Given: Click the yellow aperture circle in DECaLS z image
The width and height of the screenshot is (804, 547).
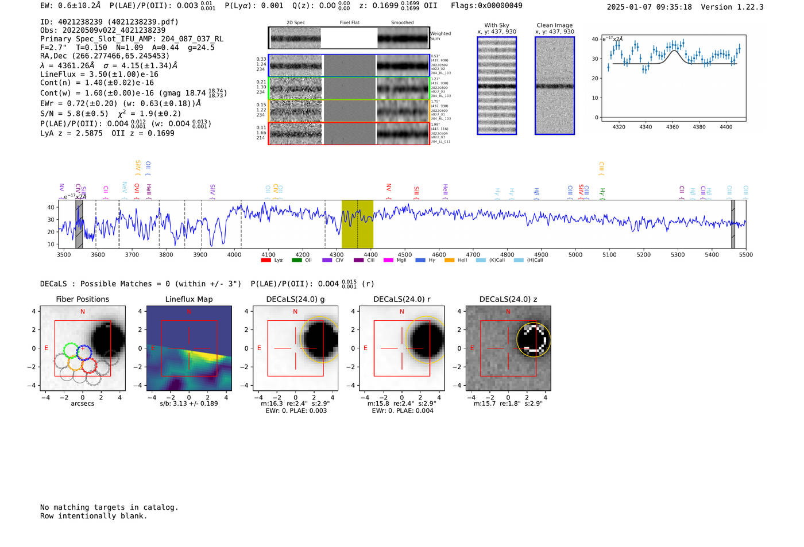Looking at the screenshot, I should 534,340.
